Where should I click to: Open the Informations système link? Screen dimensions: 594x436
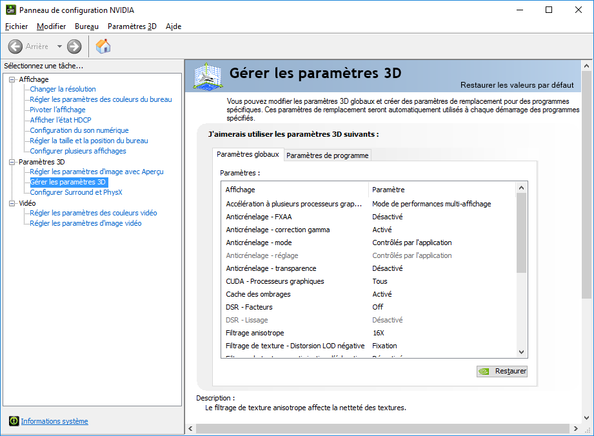click(54, 421)
